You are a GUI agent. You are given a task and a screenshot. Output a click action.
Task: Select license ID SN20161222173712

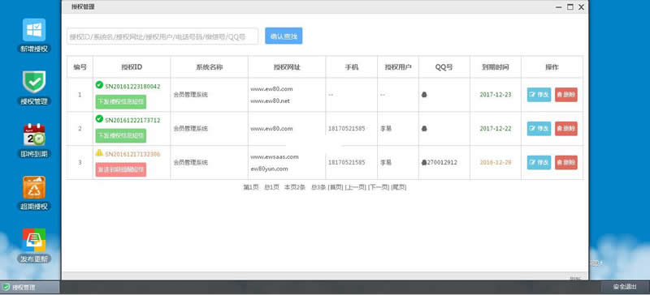[x=132, y=121]
